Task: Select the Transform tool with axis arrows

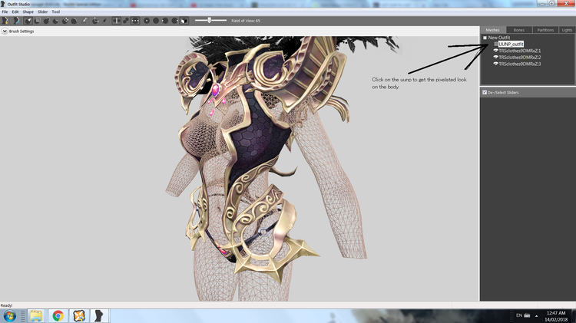Action: [95, 21]
